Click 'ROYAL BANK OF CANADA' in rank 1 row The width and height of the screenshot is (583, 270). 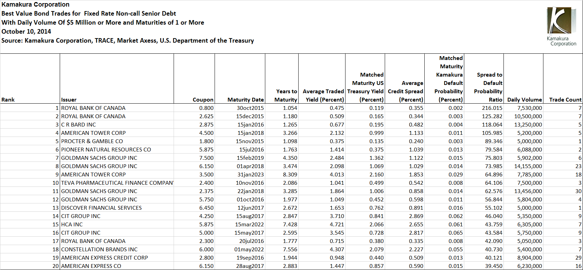click(93, 108)
